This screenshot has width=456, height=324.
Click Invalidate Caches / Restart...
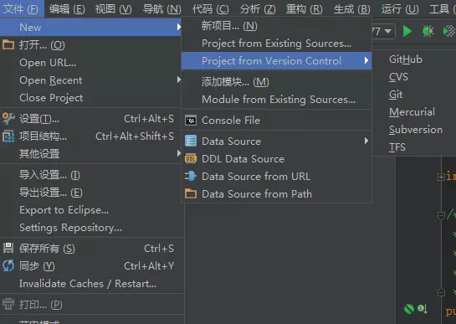[x=88, y=284]
